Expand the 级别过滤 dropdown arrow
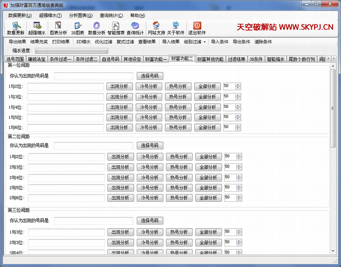 (204, 42)
